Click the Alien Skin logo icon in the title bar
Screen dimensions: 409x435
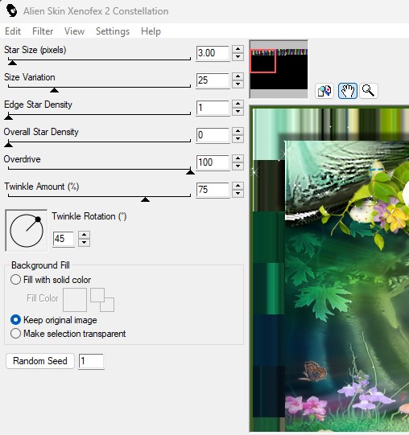coord(12,11)
